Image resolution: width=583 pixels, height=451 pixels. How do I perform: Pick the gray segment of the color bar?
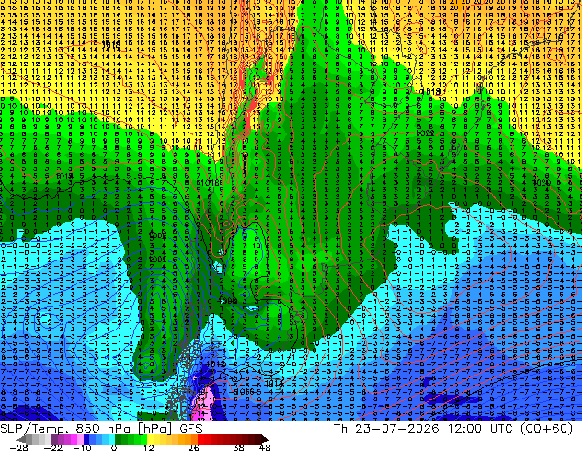tap(39, 439)
